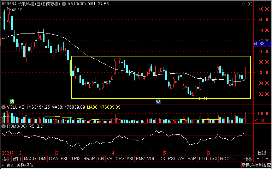
Task: Open 关联报价 related quotes
Action: point(25,165)
